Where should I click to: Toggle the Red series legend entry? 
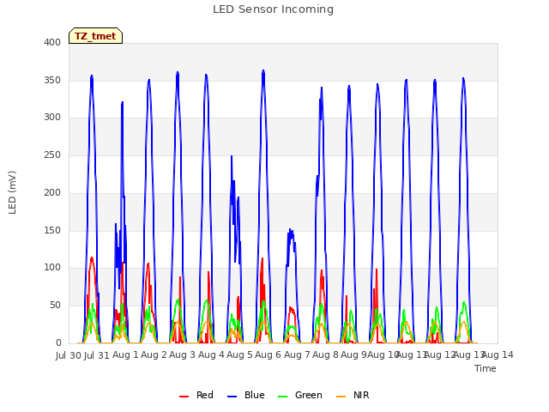click(x=196, y=395)
